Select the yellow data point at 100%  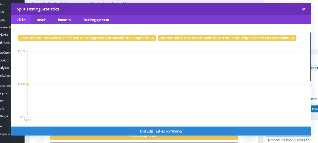[27, 84]
